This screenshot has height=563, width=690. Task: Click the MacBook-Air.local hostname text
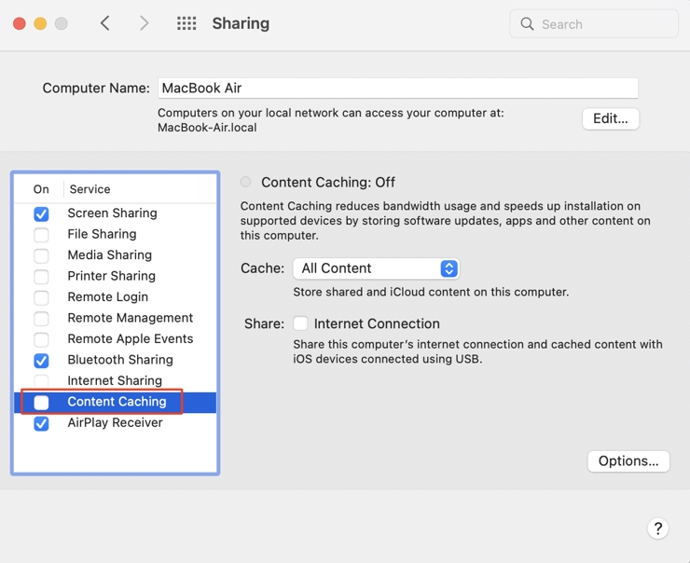pos(207,128)
